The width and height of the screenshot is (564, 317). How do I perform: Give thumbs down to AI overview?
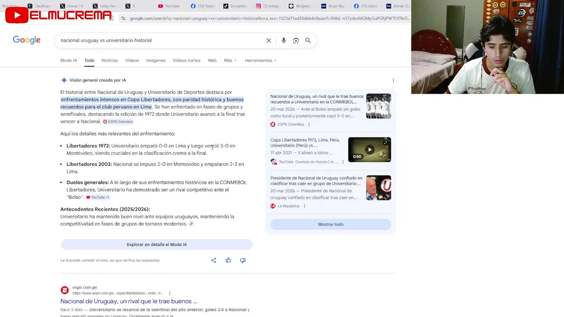tap(243, 260)
